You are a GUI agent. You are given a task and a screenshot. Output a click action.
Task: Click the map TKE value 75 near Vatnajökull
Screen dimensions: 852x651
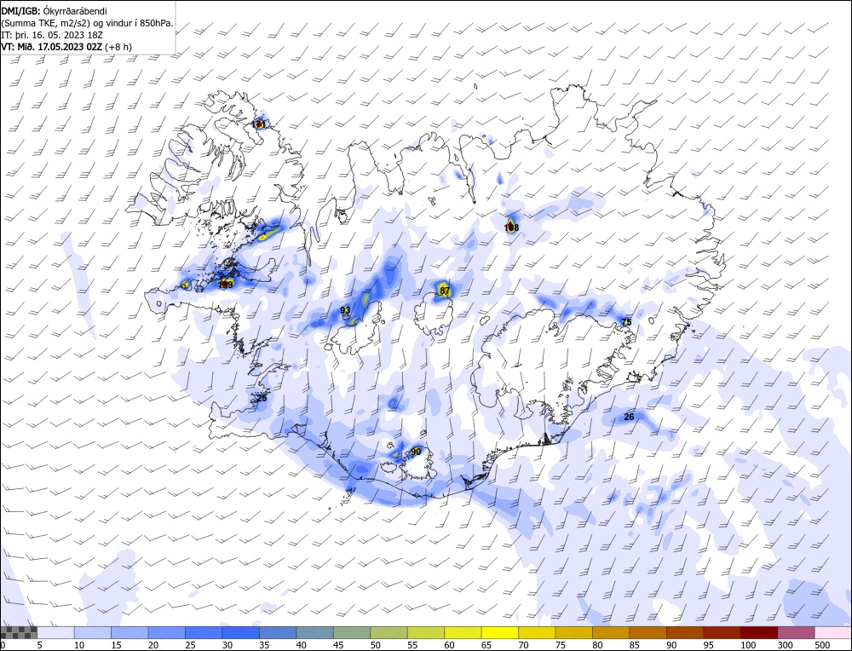[626, 322]
